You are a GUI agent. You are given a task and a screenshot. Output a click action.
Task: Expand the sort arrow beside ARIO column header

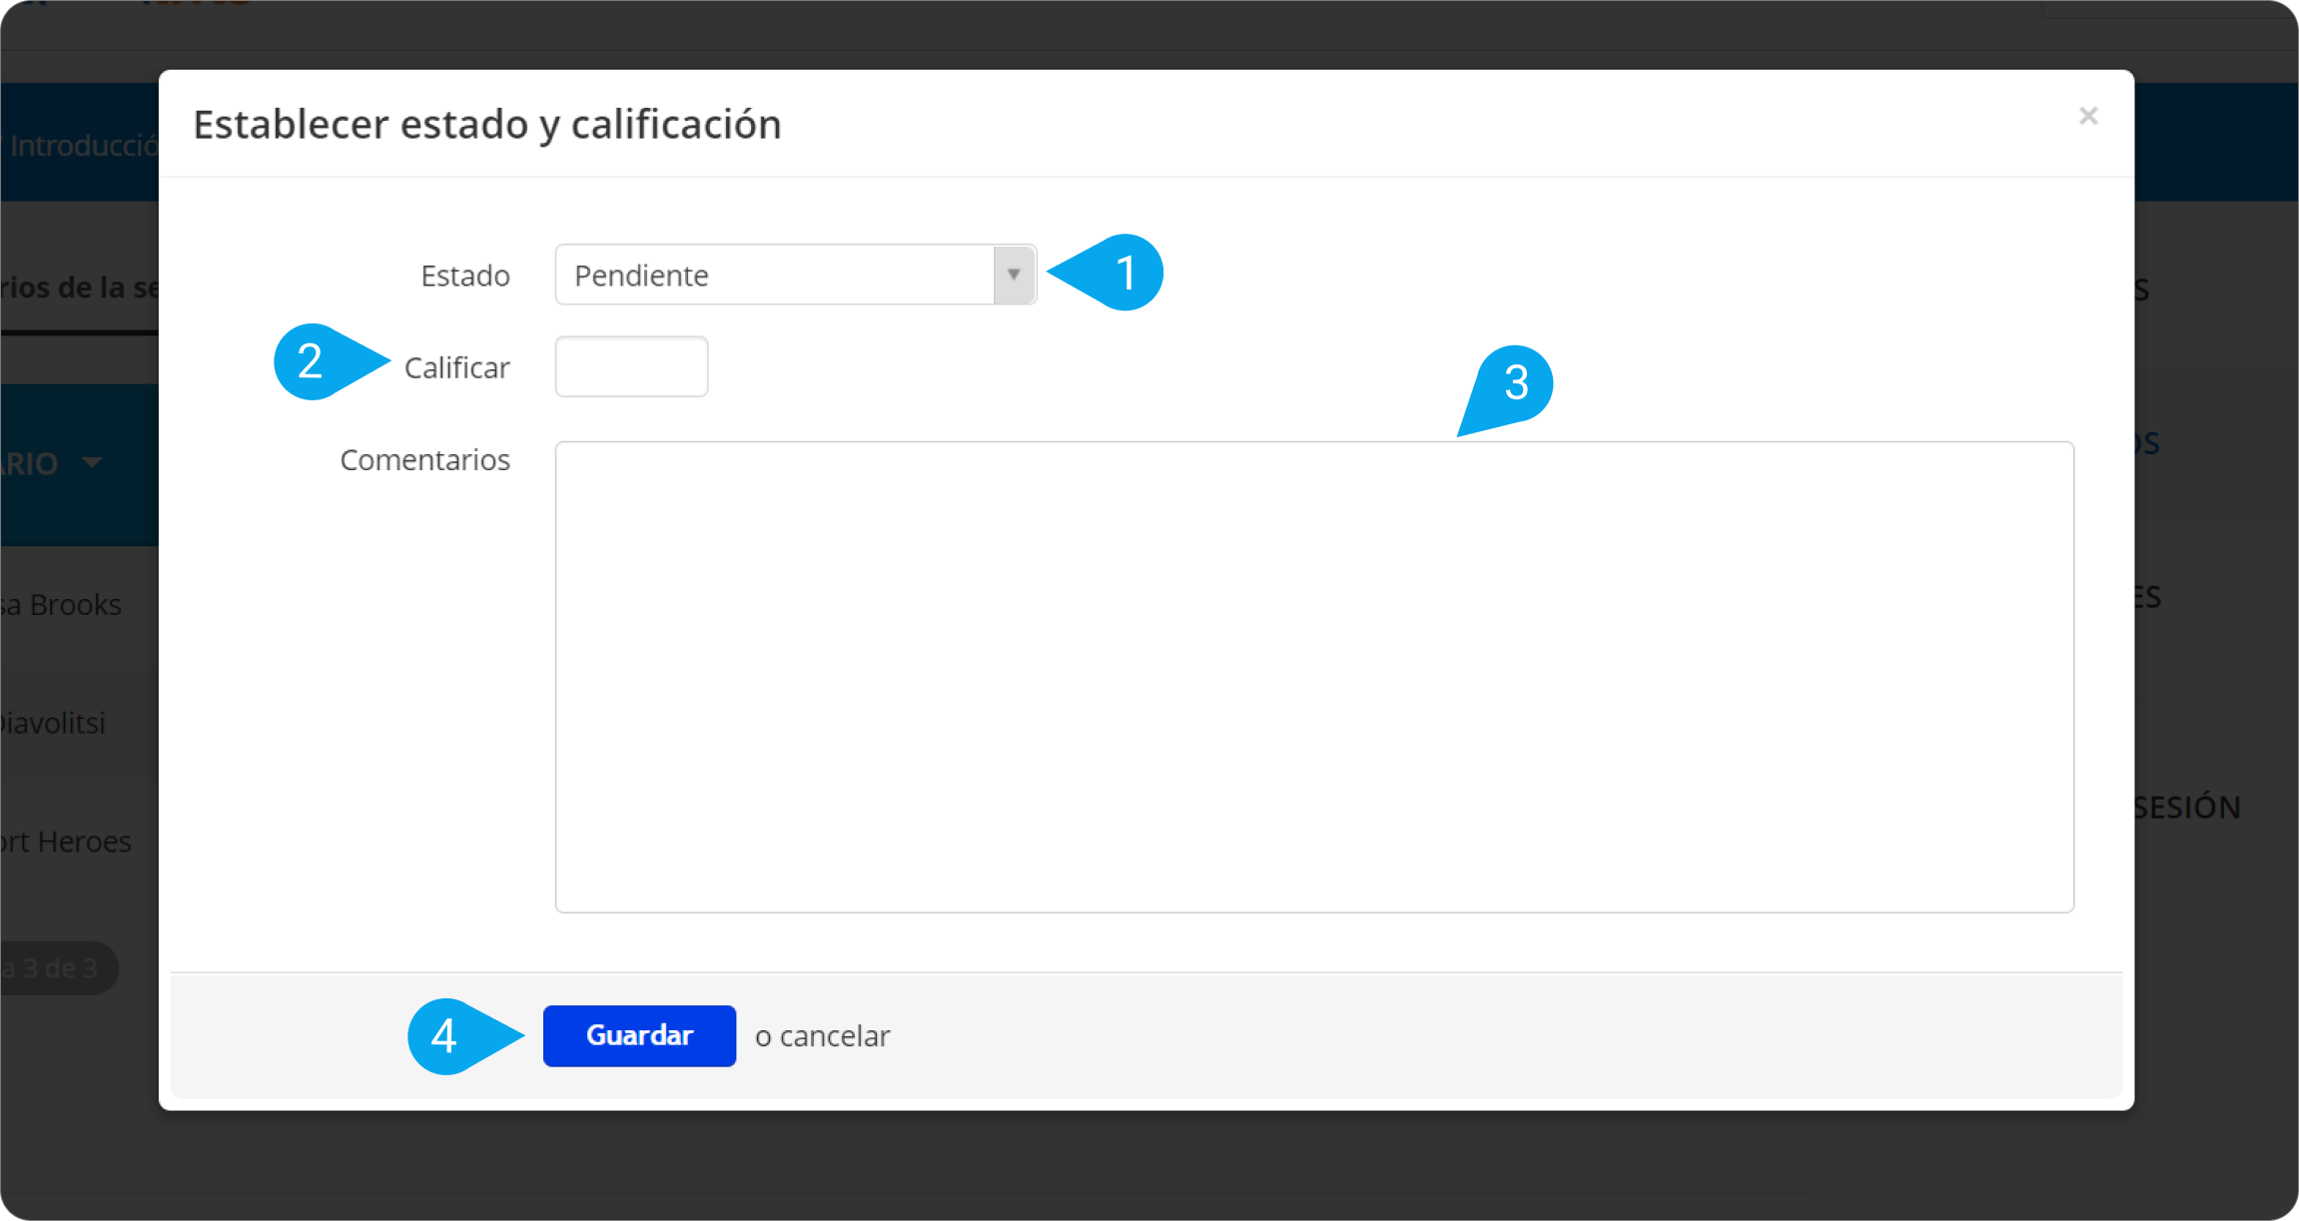coord(92,462)
